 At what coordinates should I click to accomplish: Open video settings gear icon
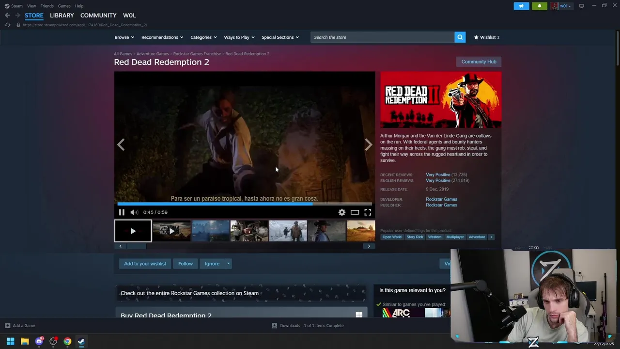point(342,212)
